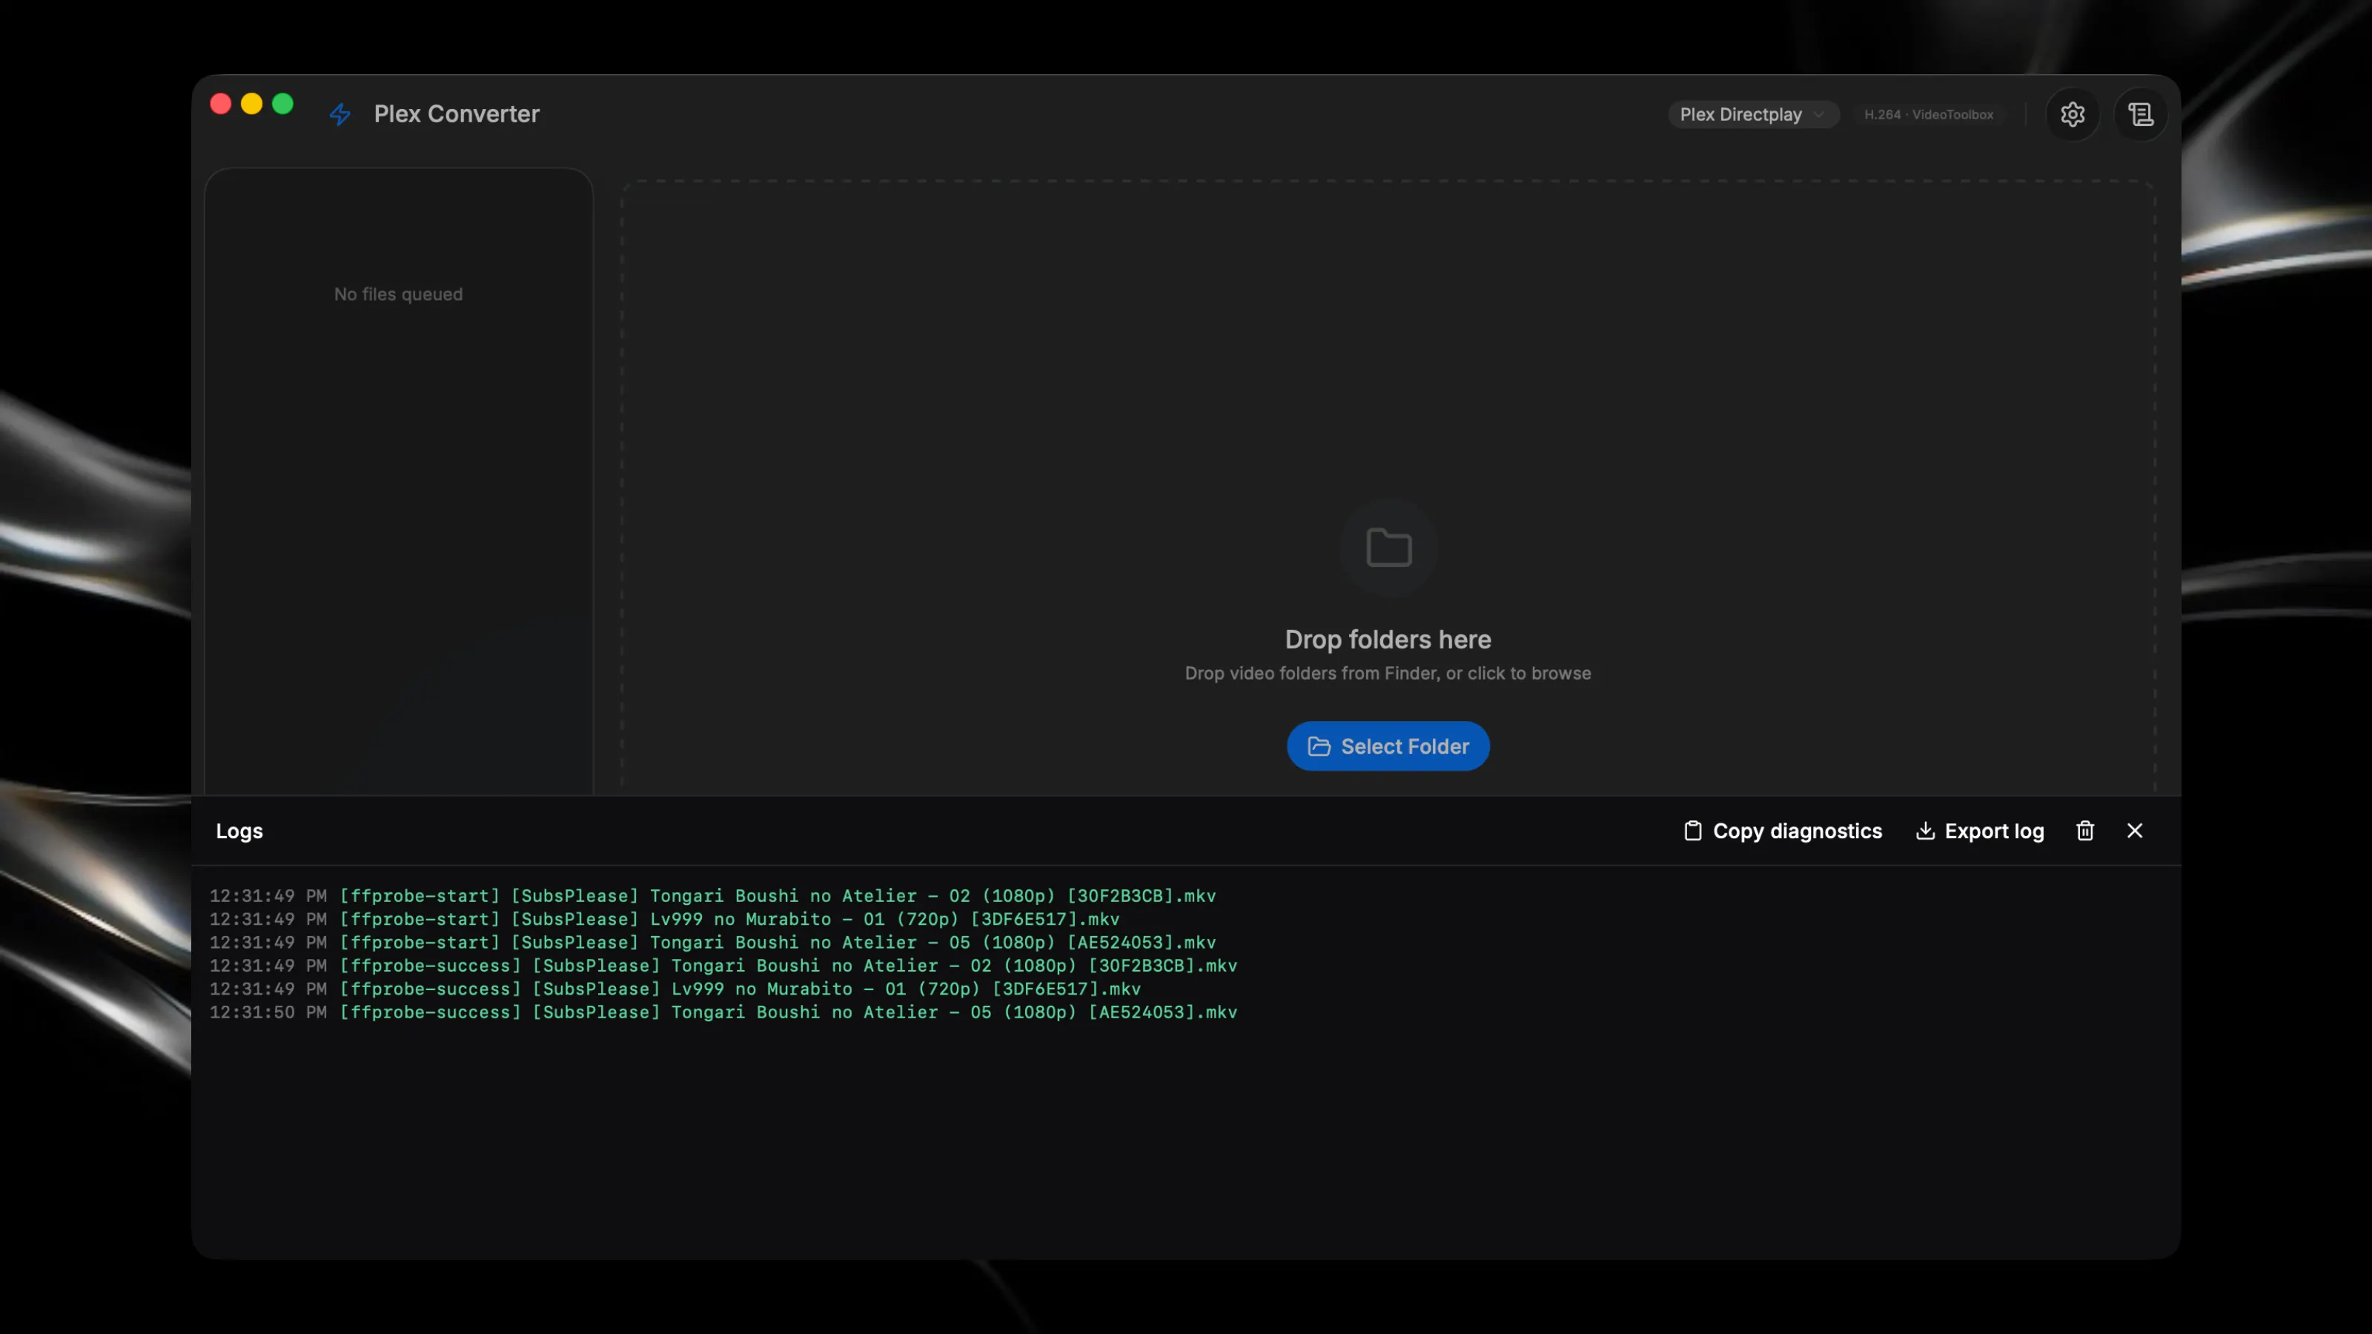
Task: Open the Plex Directplay preset dropdown
Action: (1752, 114)
